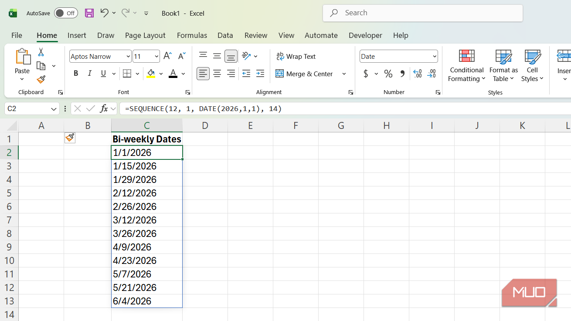The height and width of the screenshot is (321, 571).
Task: Apply Comma Style number format
Action: [402, 74]
